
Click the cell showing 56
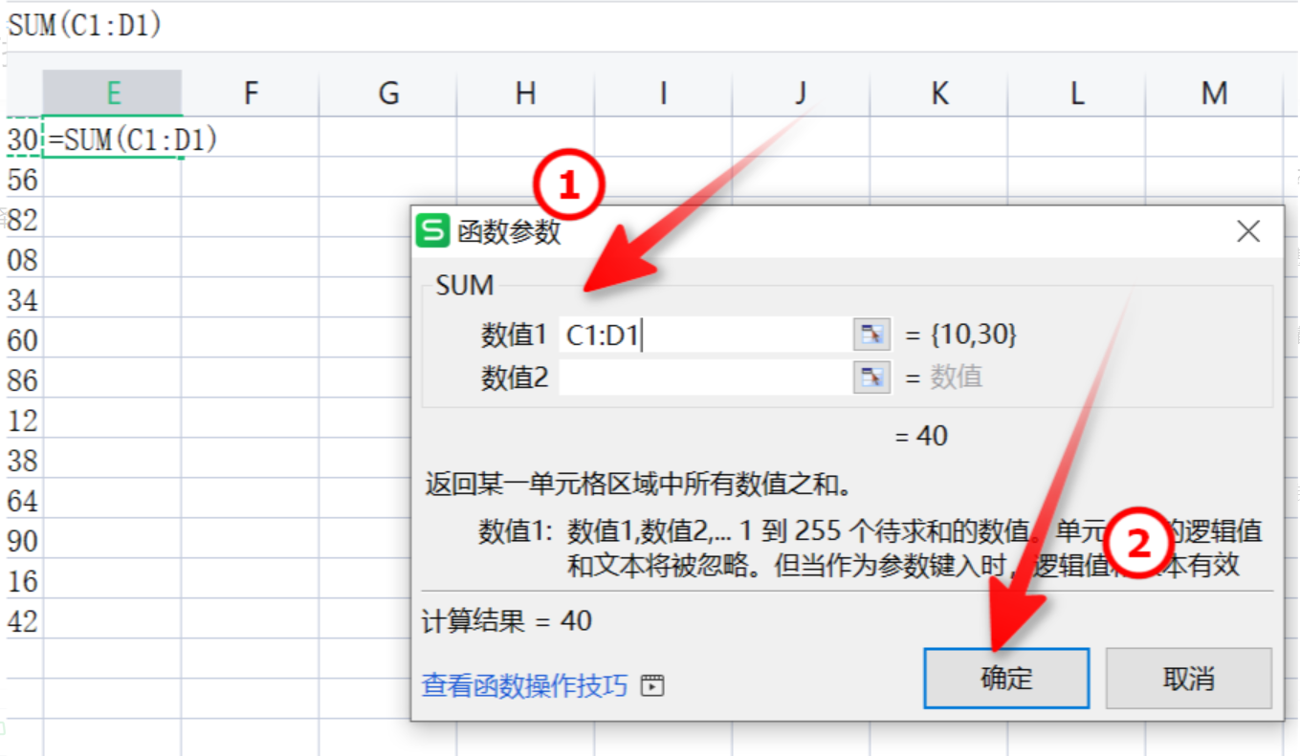pyautogui.click(x=22, y=180)
